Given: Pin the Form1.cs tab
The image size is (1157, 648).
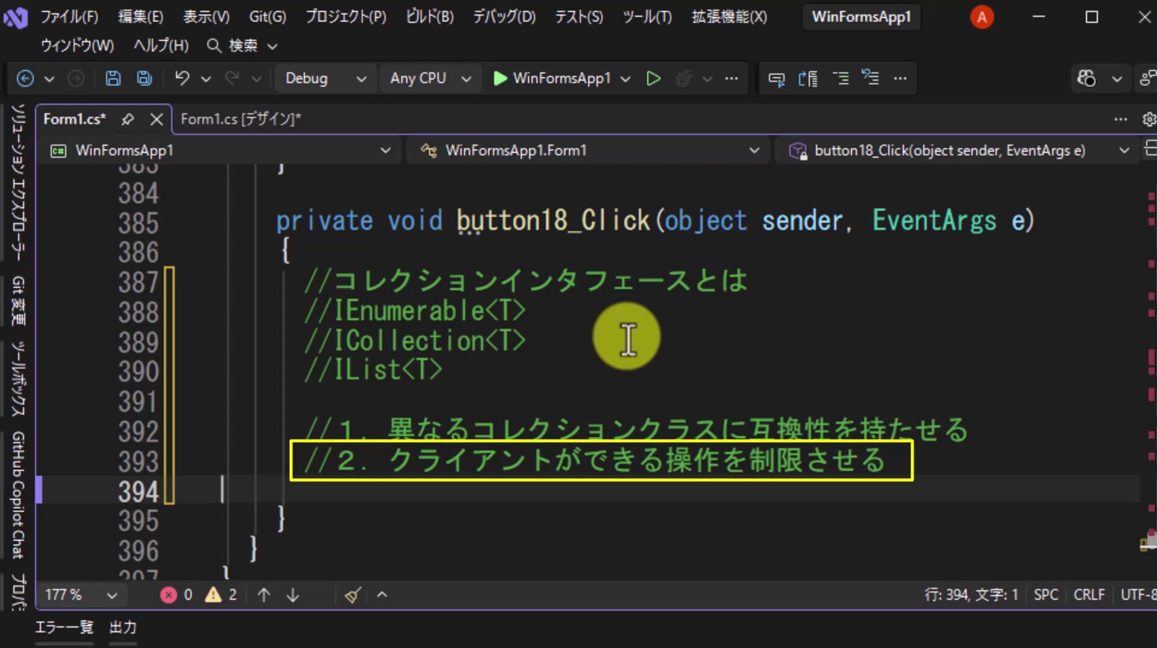Looking at the screenshot, I should pyautogui.click(x=127, y=119).
